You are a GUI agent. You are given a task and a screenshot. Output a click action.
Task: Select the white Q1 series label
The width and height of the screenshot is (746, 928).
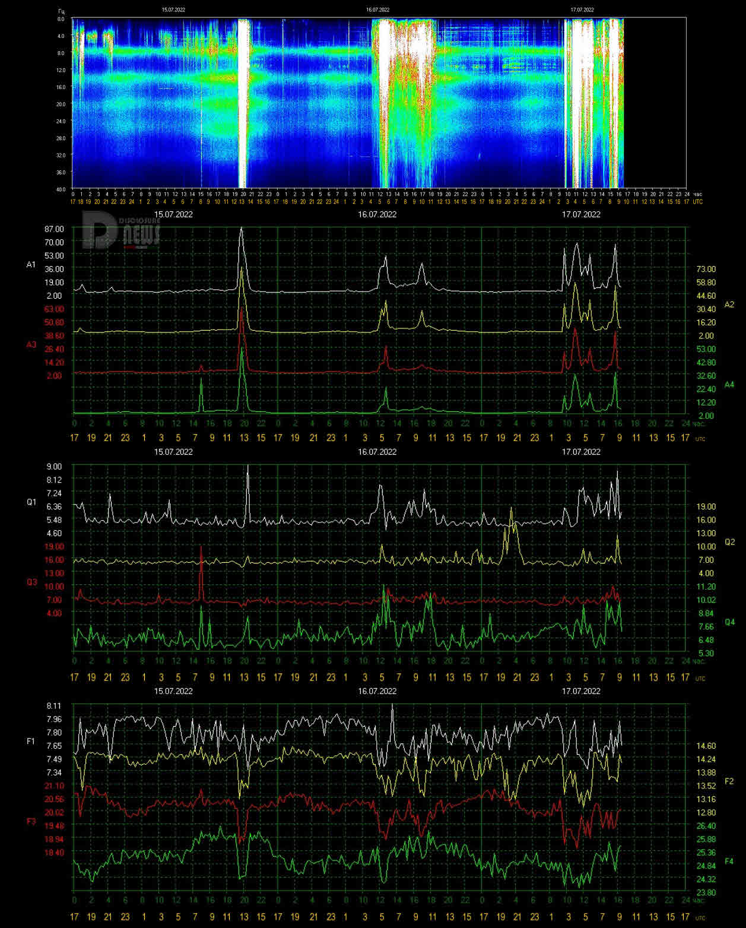click(31, 502)
